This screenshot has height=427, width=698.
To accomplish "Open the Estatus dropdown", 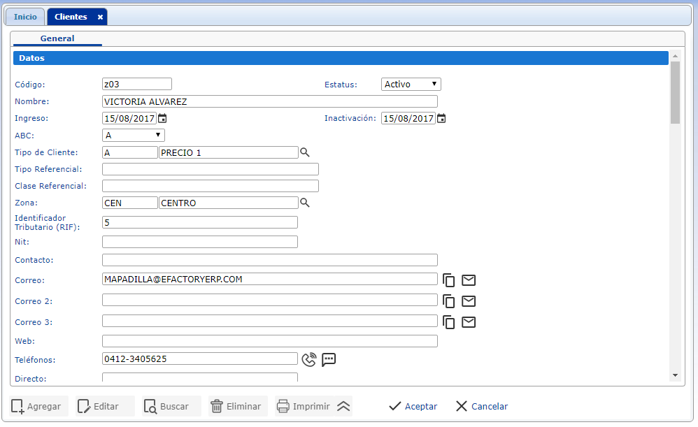I will click(411, 85).
